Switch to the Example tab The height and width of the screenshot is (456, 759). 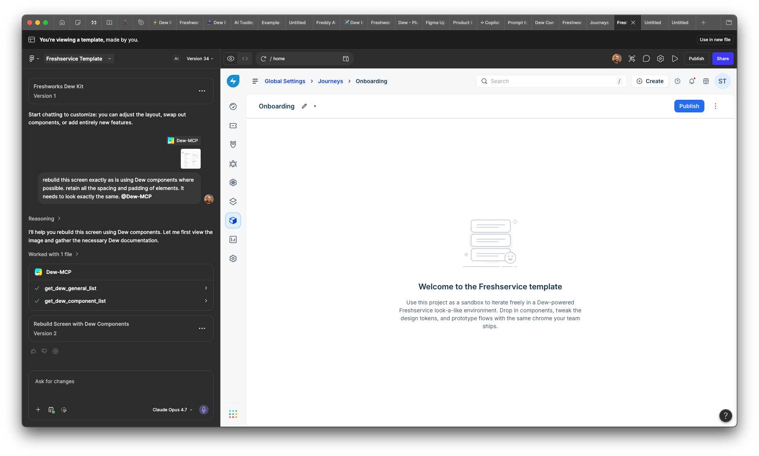[271, 23]
